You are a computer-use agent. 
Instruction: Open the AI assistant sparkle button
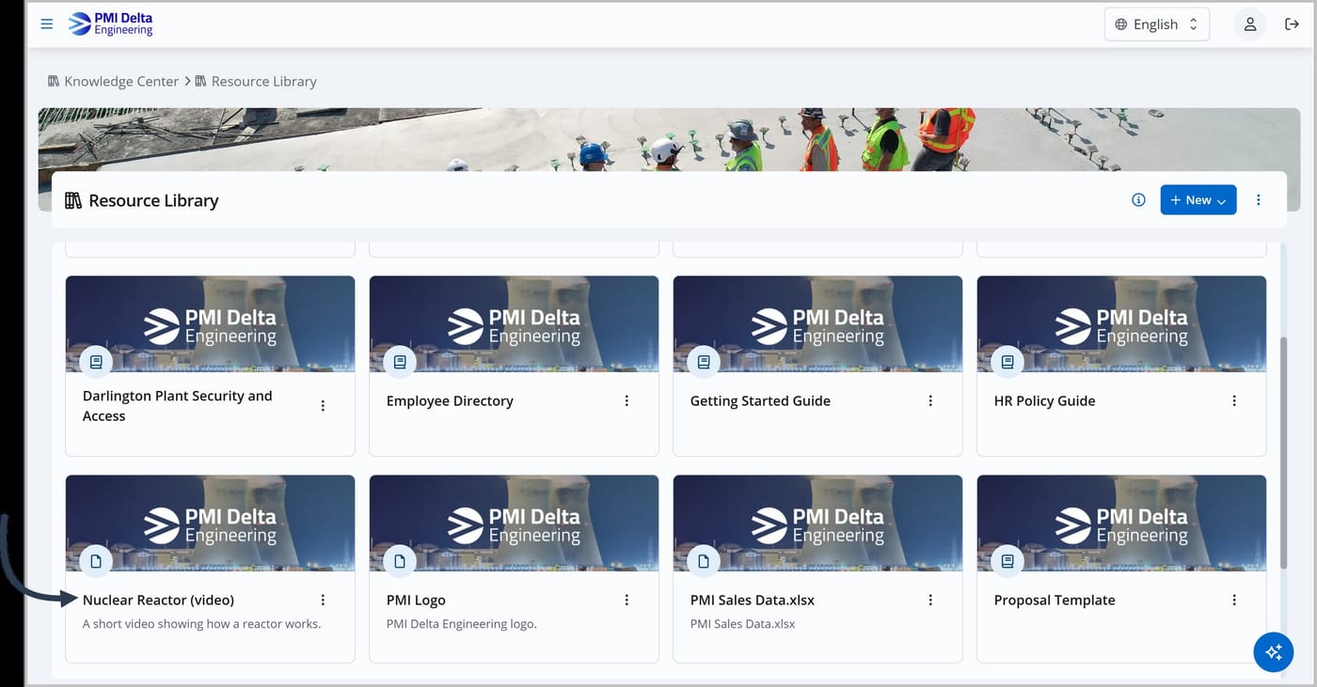click(1274, 651)
